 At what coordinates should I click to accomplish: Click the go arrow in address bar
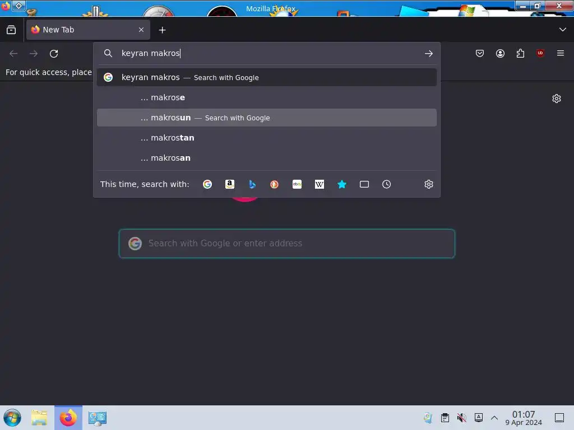pyautogui.click(x=429, y=54)
